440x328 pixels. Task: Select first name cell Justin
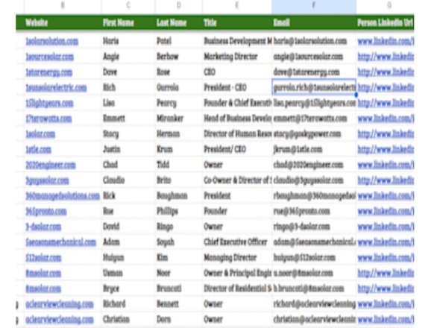coord(128,149)
